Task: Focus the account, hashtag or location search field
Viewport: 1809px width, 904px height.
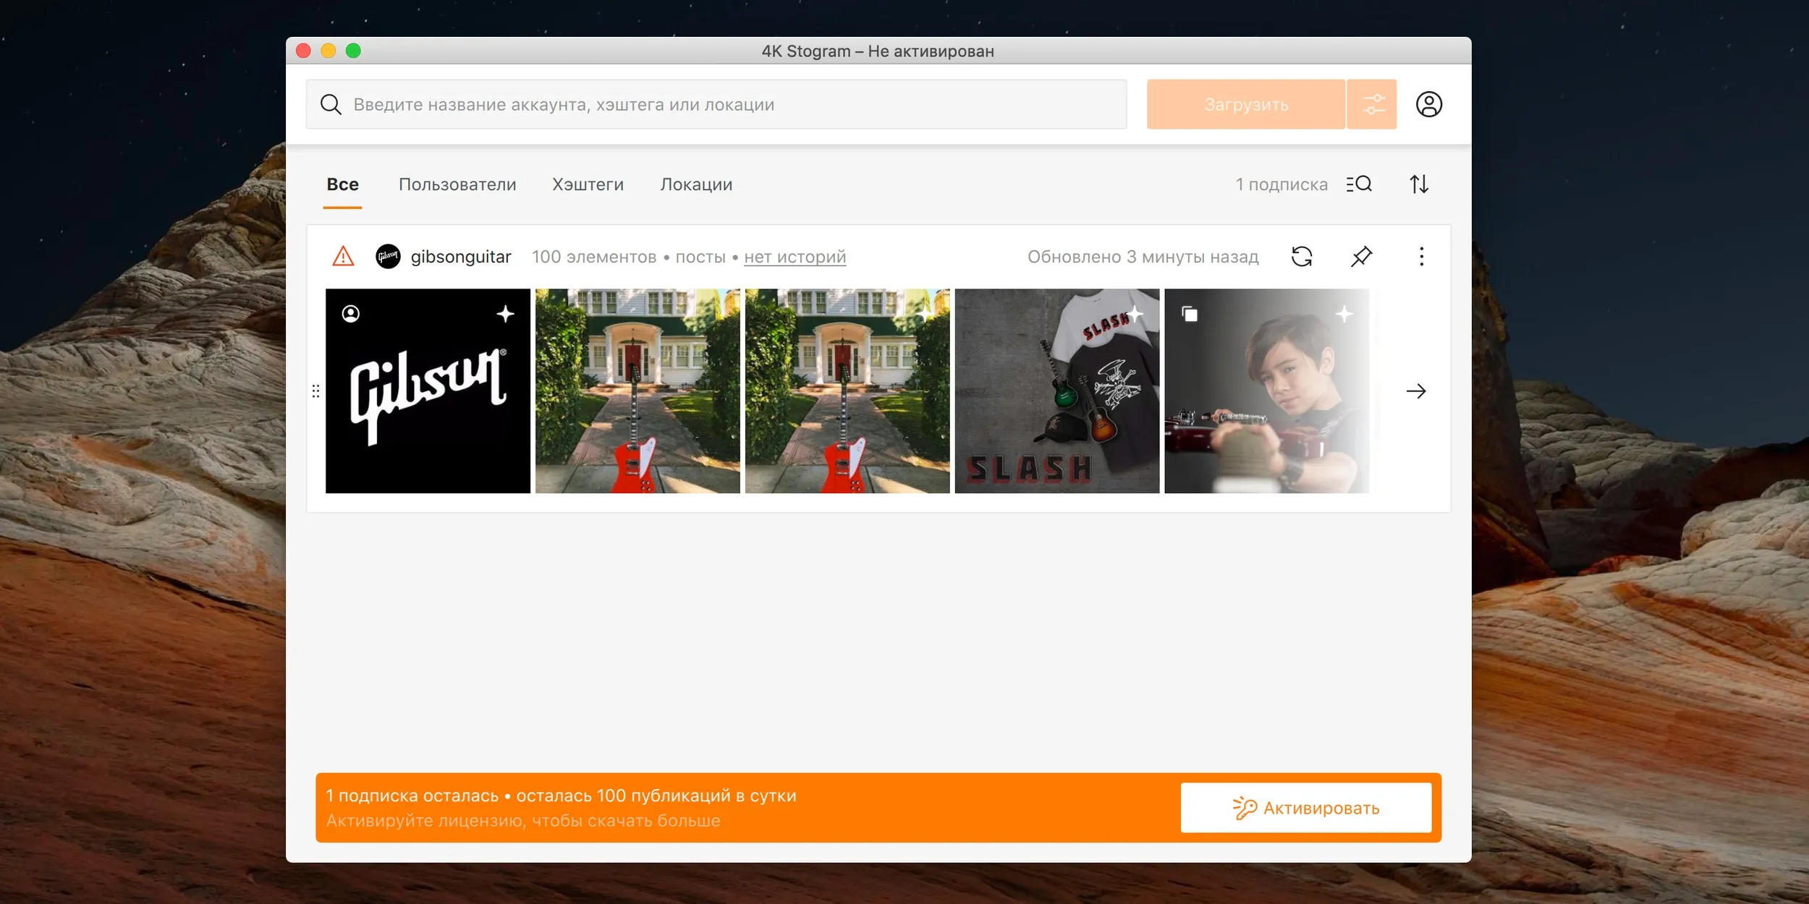Action: click(716, 104)
